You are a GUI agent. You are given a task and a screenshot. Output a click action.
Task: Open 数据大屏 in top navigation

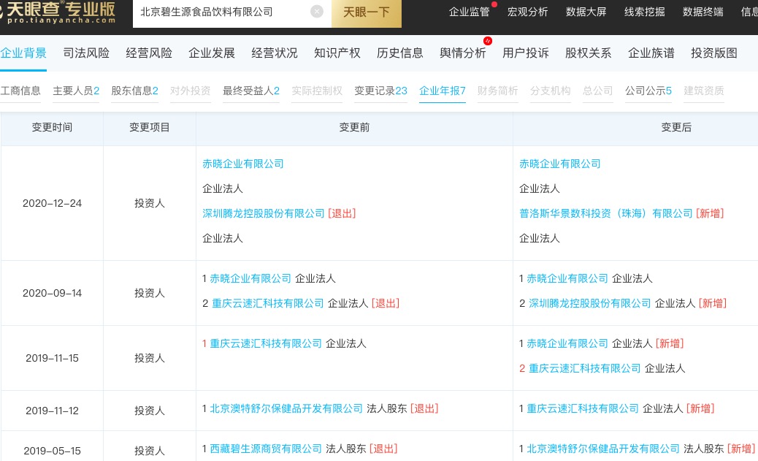coord(586,12)
